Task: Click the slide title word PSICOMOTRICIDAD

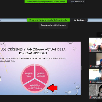Action: (x=33, y=53)
